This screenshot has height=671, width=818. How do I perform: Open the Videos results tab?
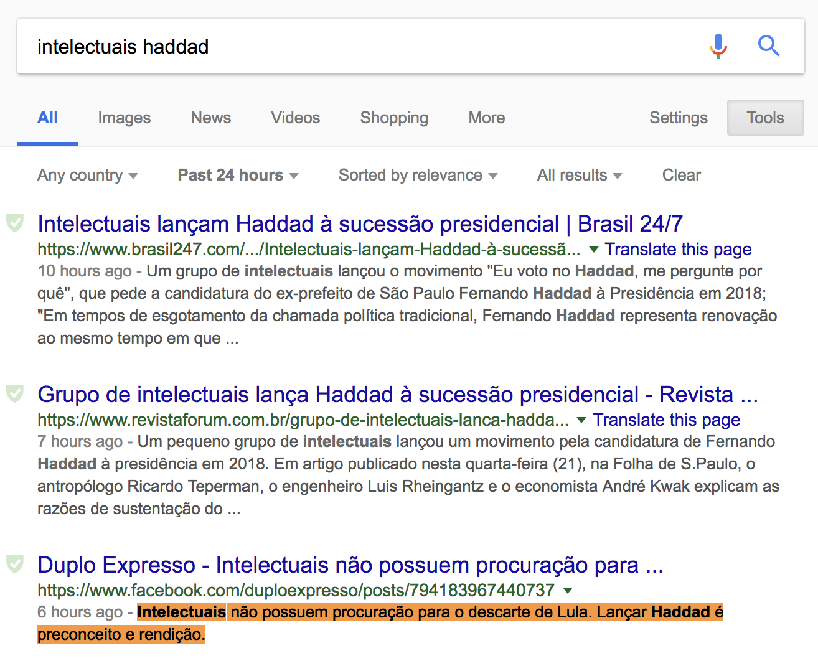pyautogui.click(x=296, y=118)
